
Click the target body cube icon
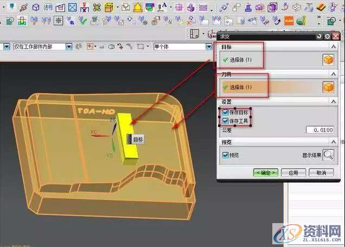click(328, 60)
